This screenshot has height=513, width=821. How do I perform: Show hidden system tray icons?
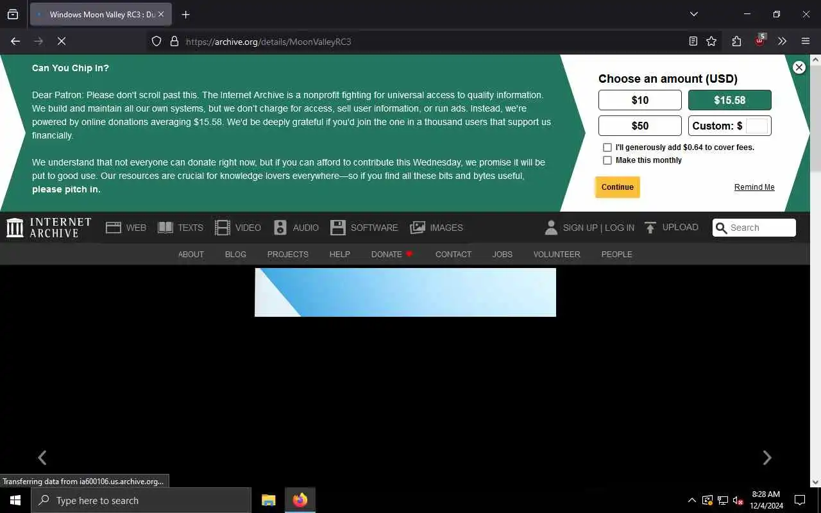(692, 500)
